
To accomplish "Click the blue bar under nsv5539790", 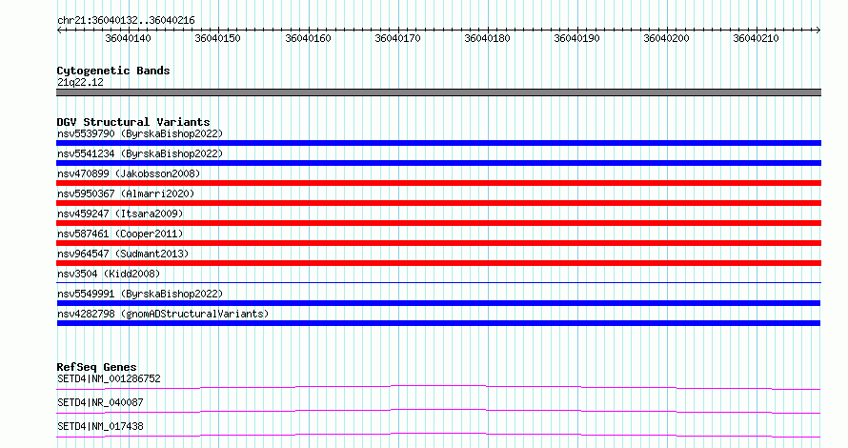I will [x=438, y=143].
